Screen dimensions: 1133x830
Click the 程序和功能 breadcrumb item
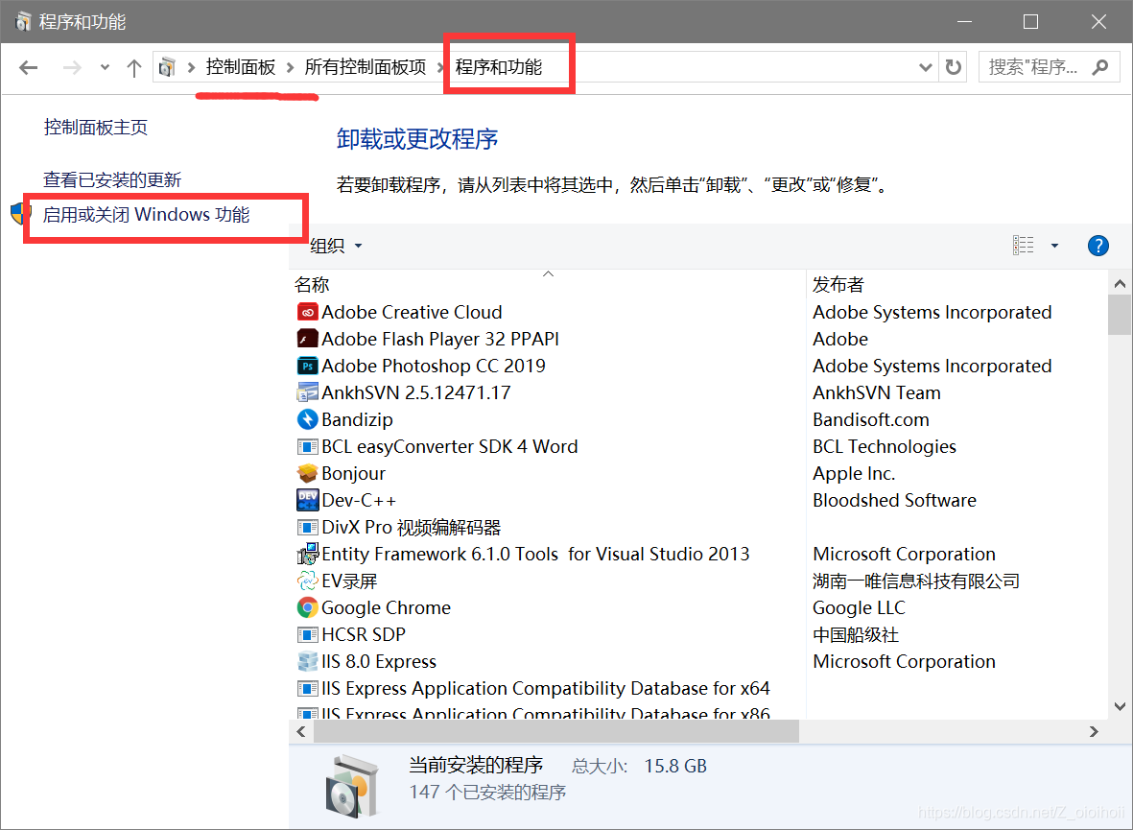499,67
